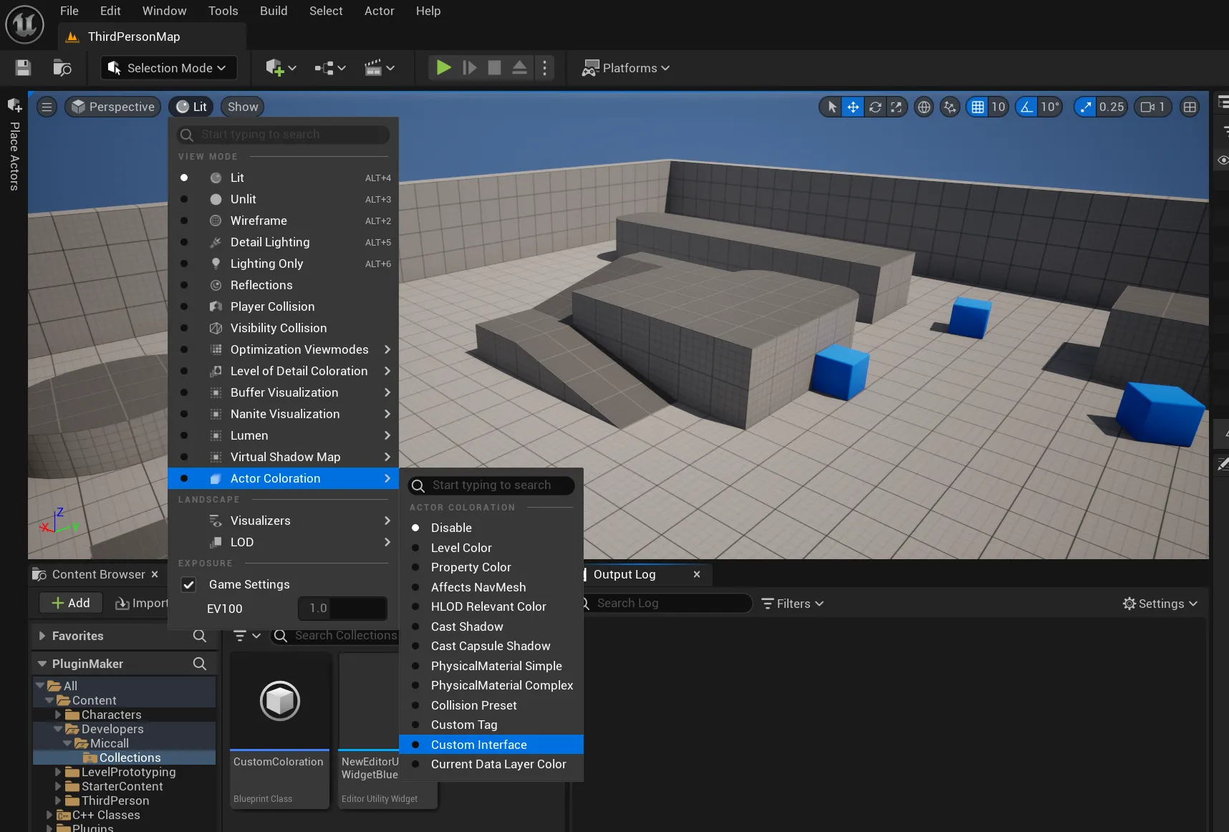
Task: Choose Custom Interface from Actor Coloration
Action: click(x=491, y=745)
